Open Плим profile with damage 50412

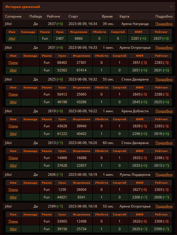(x=13, y=94)
